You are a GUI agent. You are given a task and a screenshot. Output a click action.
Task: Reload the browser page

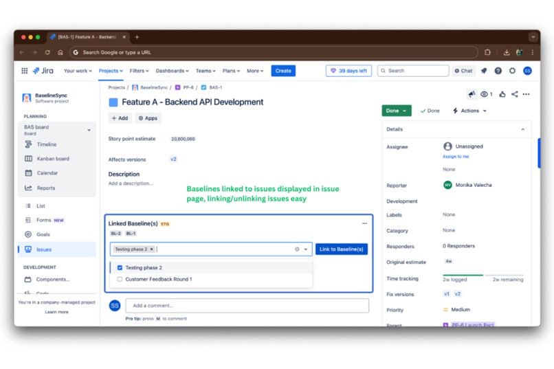pos(47,52)
